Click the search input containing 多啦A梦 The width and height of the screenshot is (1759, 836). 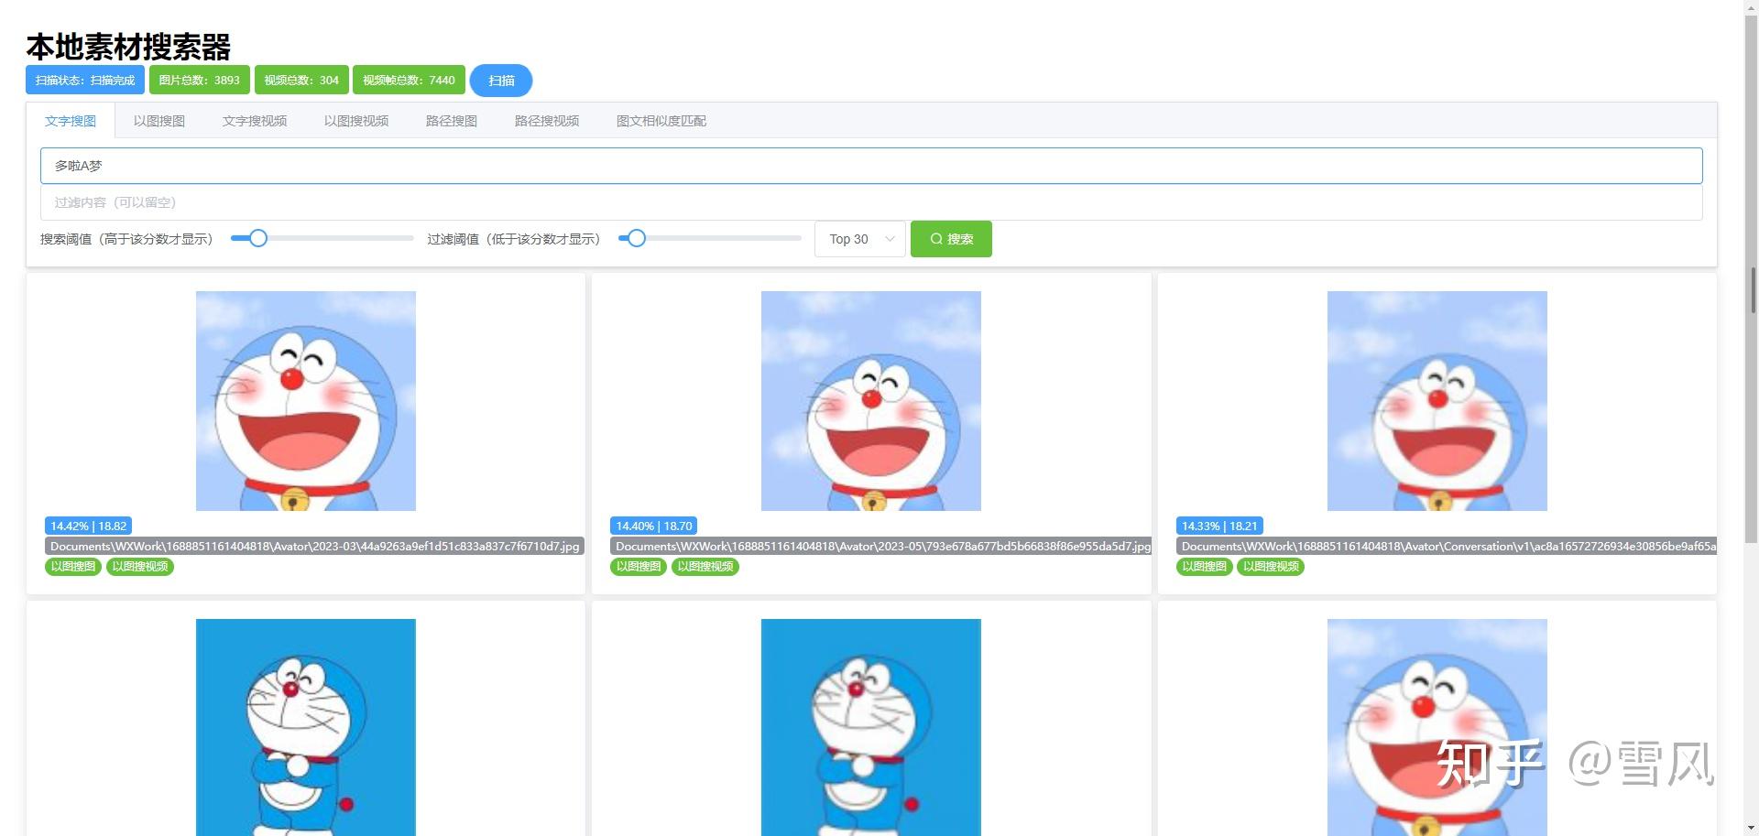click(x=871, y=166)
